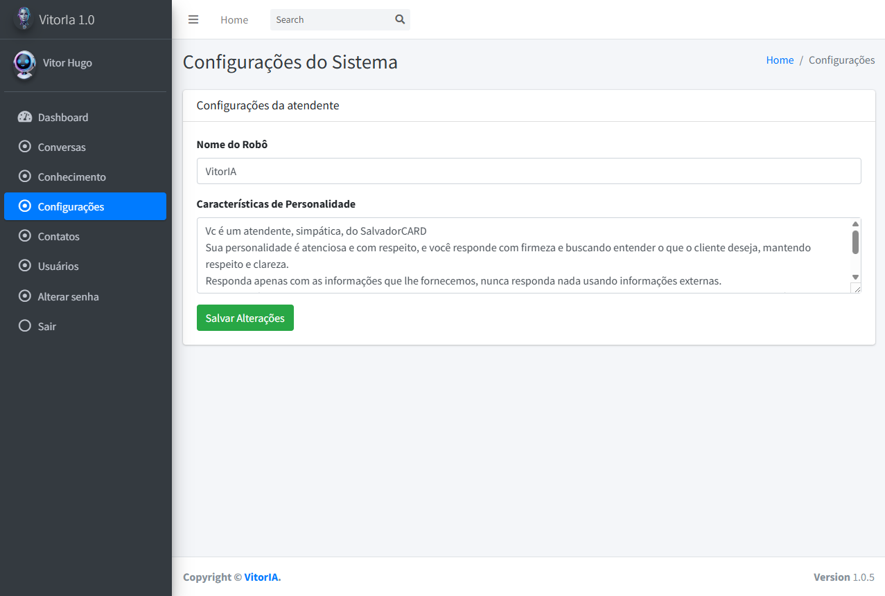
Task: Click the Home link in top navbar
Action: click(x=234, y=20)
